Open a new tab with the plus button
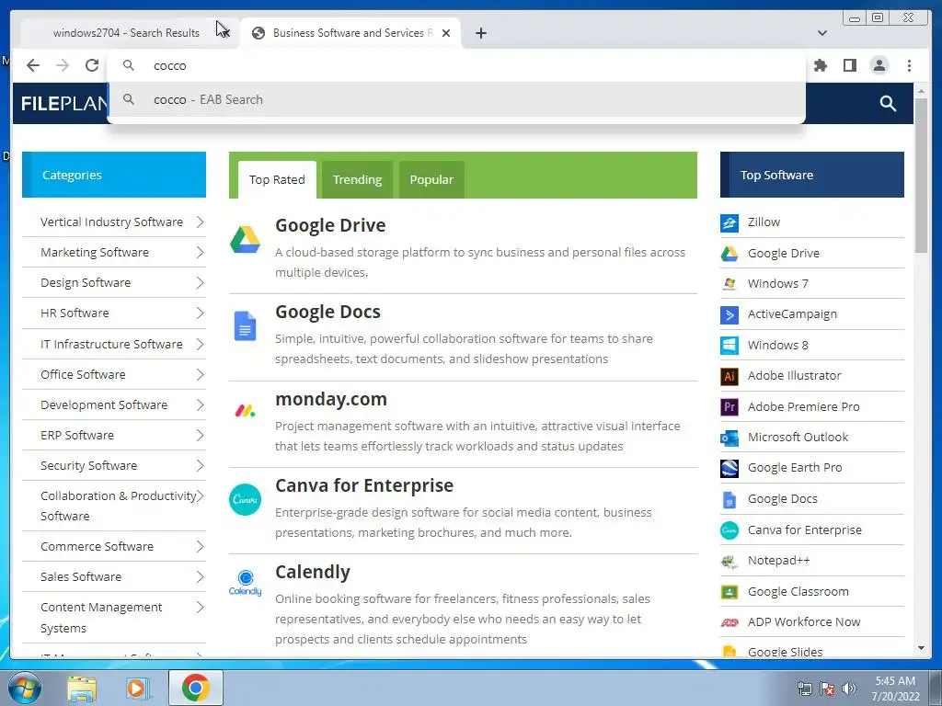The image size is (942, 706). point(480,33)
